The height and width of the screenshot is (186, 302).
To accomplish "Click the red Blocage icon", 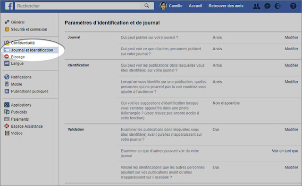I will click(7, 56).
